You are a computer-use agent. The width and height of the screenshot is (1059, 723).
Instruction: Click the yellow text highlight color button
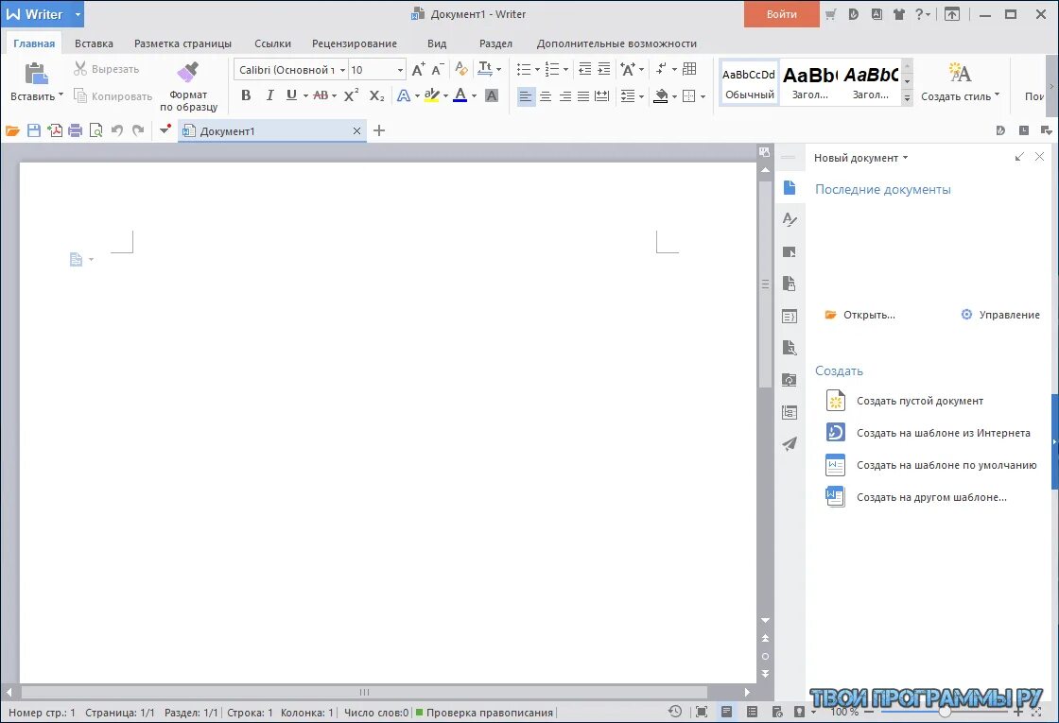[431, 95]
